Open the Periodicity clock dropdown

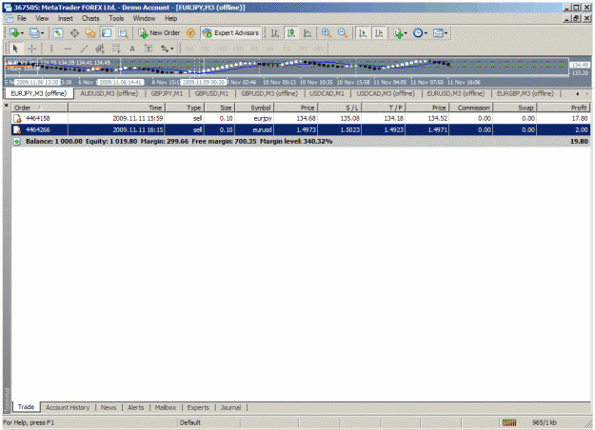point(420,33)
